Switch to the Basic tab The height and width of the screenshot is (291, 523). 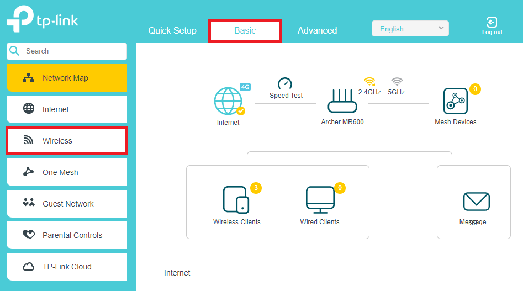pos(245,31)
